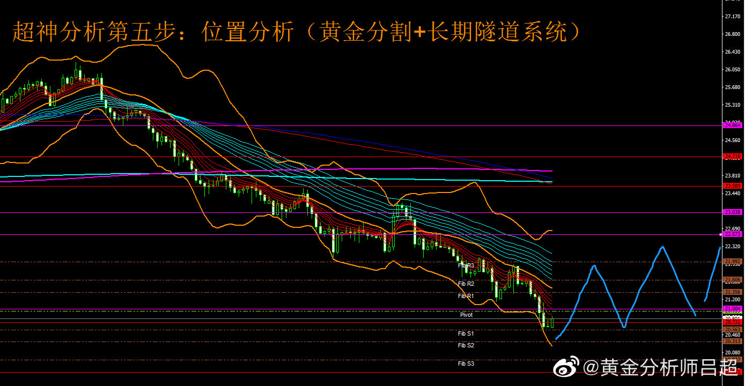Image resolution: width=745 pixels, height=386 pixels.
Task: Click the Fib S3 label
Action: [x=466, y=363]
